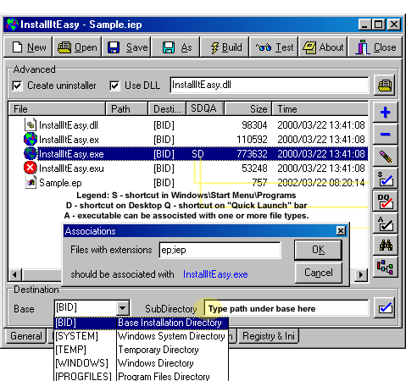
Task: Sort by Path column header
Action: (126, 108)
